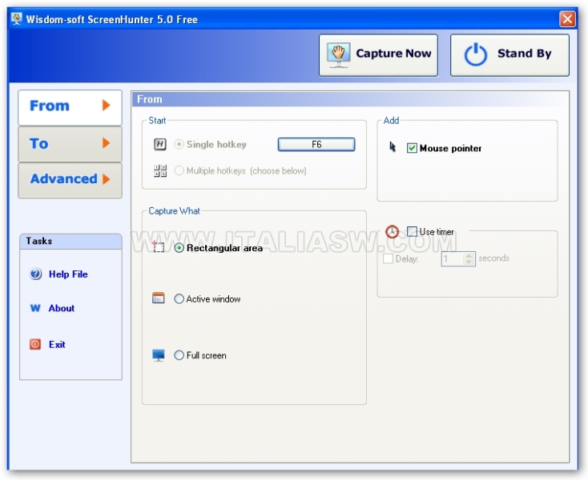Click the Capture Now button
Image resolution: width=588 pixels, height=480 pixels.
coord(378,55)
